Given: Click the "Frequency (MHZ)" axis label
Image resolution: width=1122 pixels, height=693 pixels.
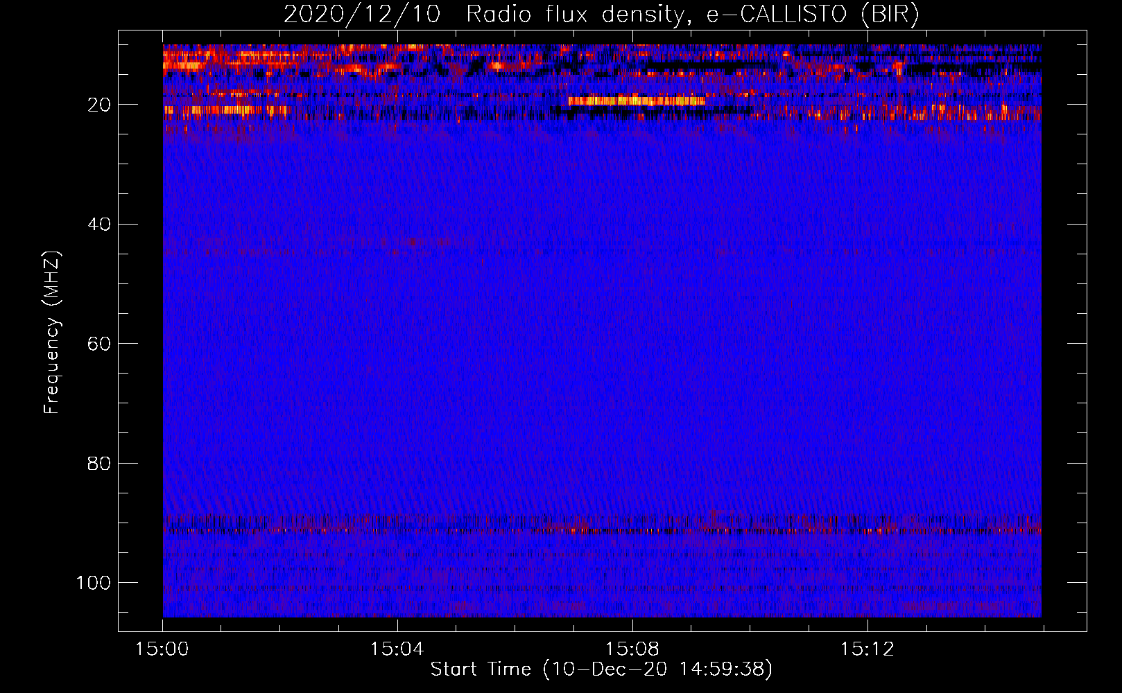Looking at the screenshot, I should tap(52, 333).
